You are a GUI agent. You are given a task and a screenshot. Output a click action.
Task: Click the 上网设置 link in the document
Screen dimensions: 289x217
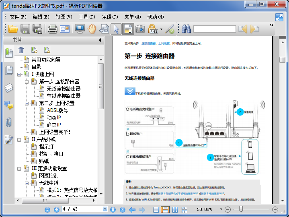click(164, 43)
